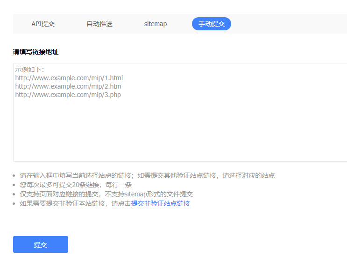The height and width of the screenshot is (264, 347).
Task: Switch to the API提交 tab
Action: pos(43,24)
